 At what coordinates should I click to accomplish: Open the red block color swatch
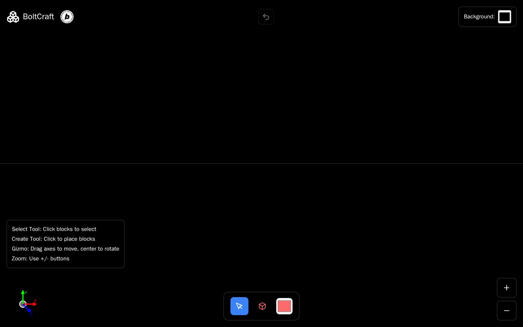click(x=284, y=306)
